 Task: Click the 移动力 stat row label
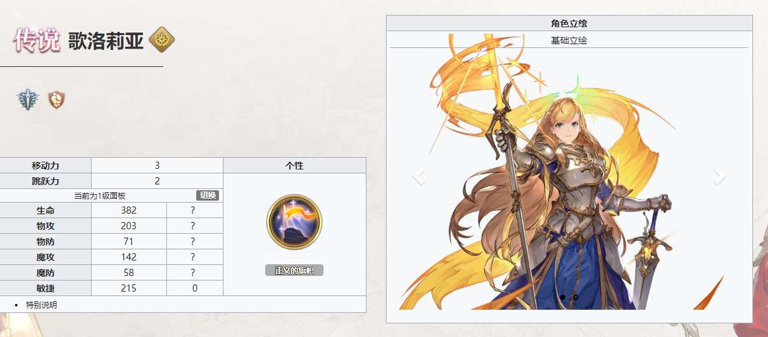45,166
